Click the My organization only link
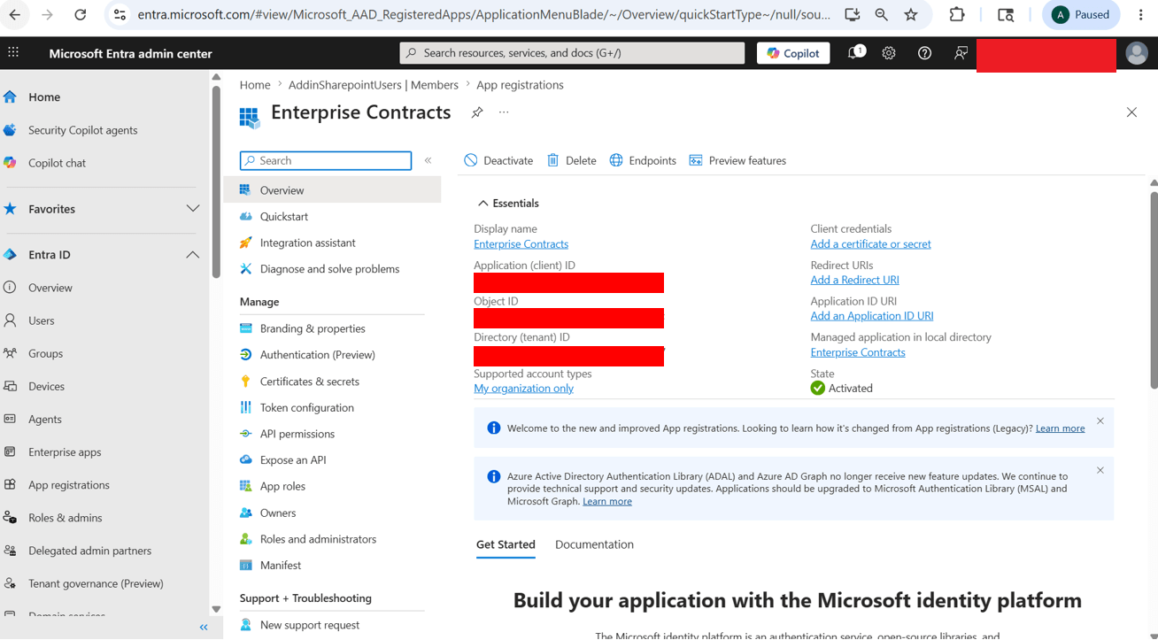This screenshot has height=640, width=1158. [523, 389]
